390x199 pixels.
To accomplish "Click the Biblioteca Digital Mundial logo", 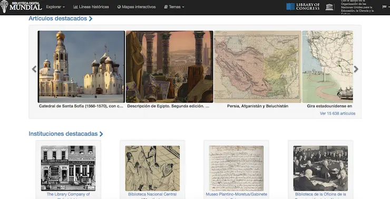I will [x=21, y=6].
